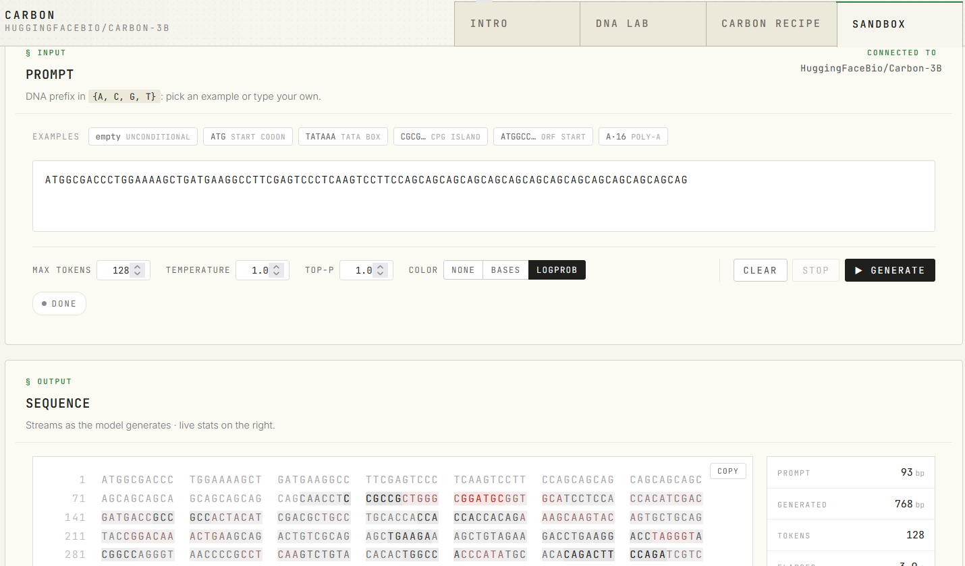Click sequence line number 211

coord(76,536)
